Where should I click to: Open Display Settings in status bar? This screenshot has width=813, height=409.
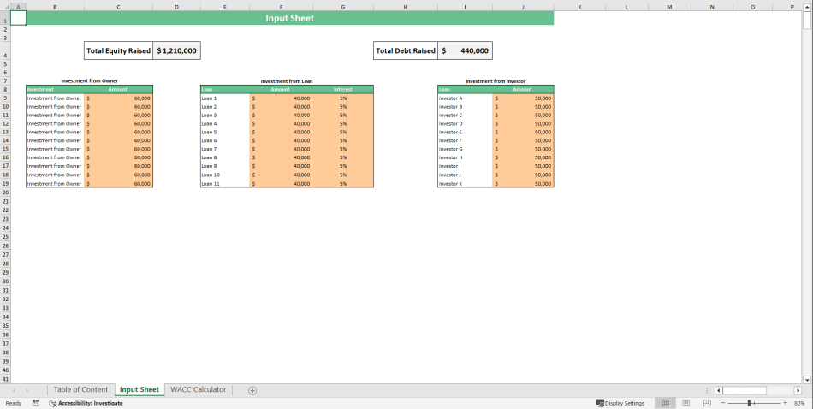click(620, 403)
